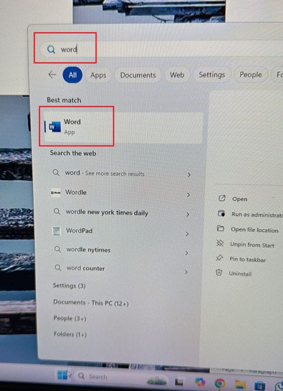Screen dimensions: 283x391
Task: Select the Web filter tab
Action: click(177, 75)
